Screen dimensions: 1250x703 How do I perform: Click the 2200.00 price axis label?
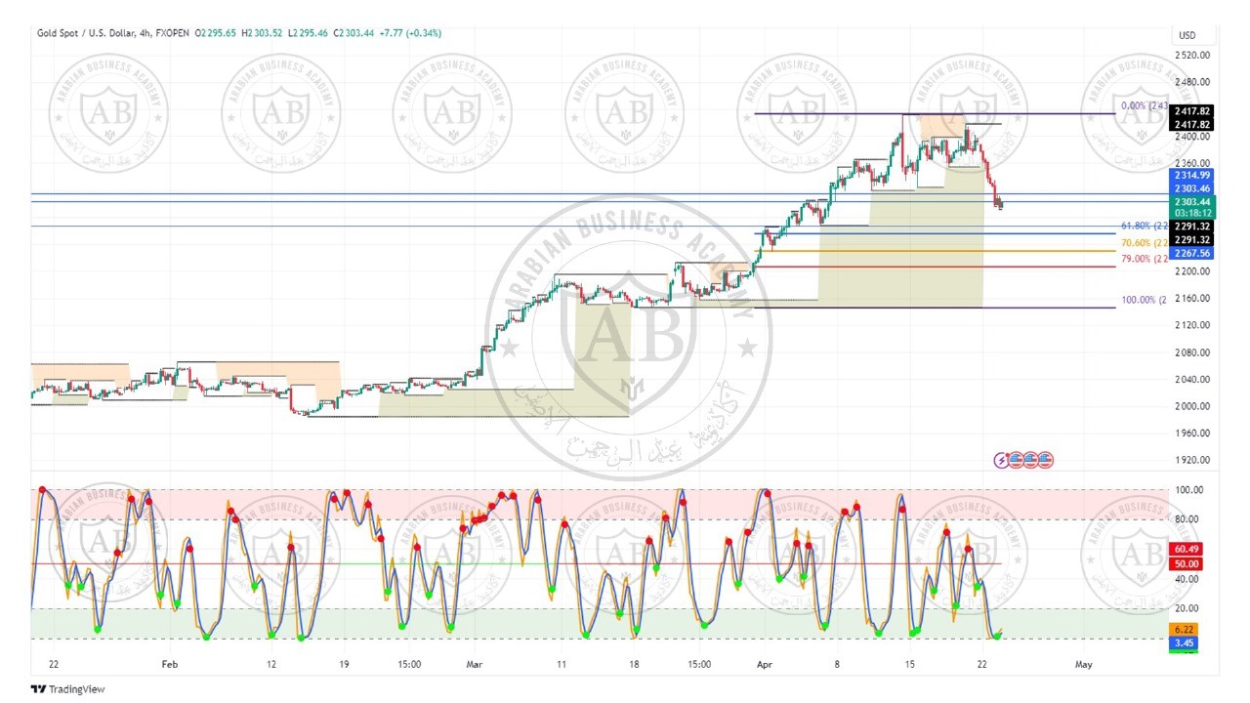pyautogui.click(x=1193, y=271)
